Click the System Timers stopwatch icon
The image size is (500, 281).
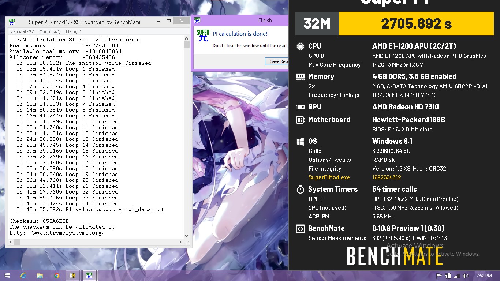click(300, 189)
